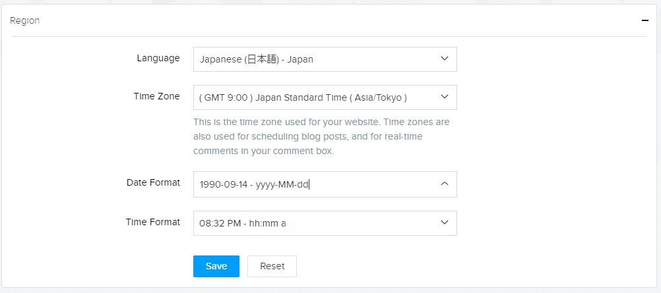Screen dimensions: 661x293
Task: Open the Time Format dropdown chevron
Action: [445, 223]
